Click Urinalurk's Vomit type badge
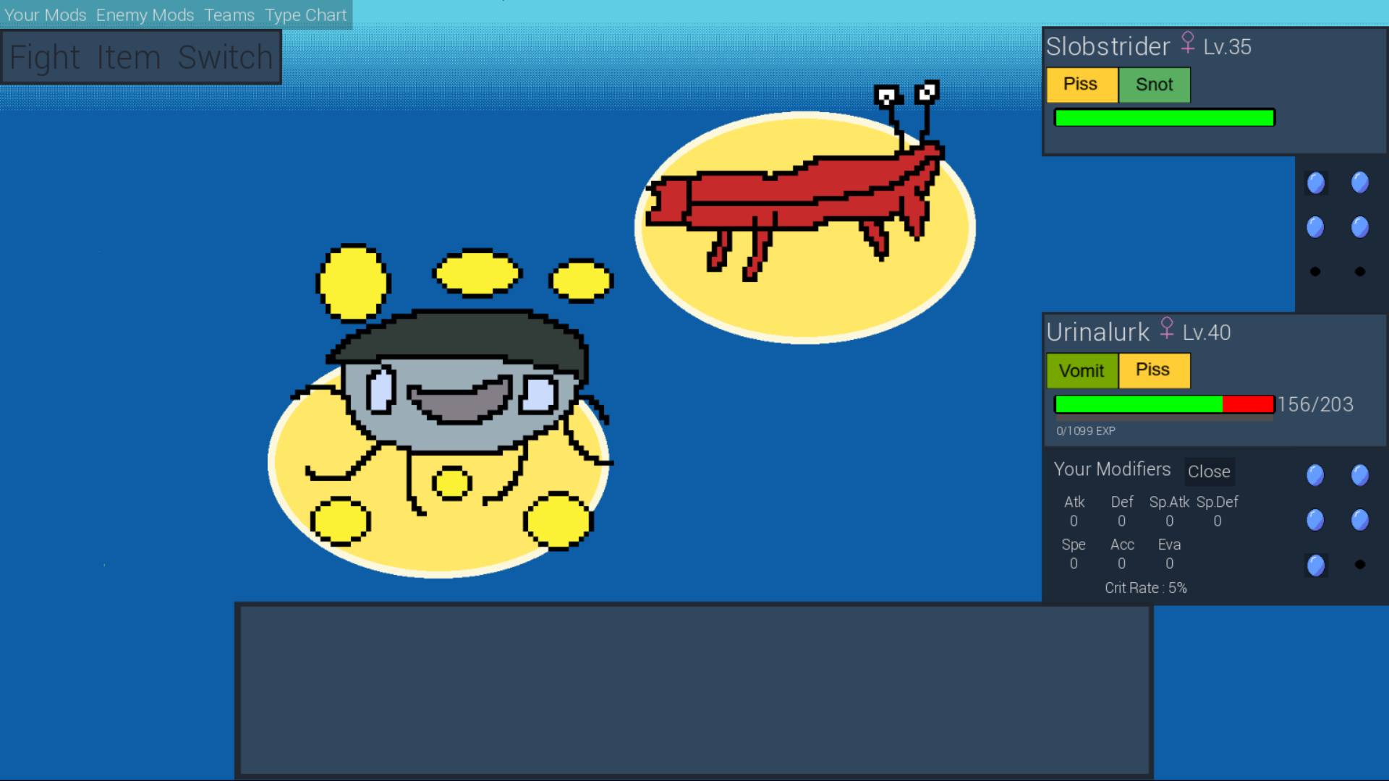 (1082, 370)
